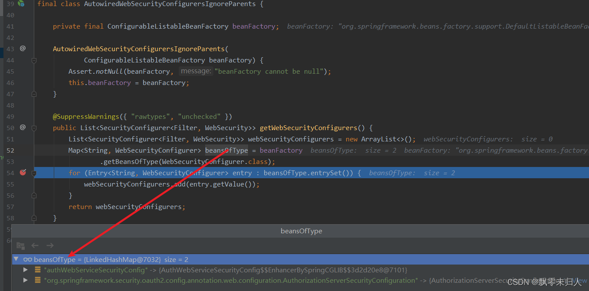
Task: Click the map entry icon next to authWebServiceSecurityConfig
Action: pyautogui.click(x=37, y=269)
